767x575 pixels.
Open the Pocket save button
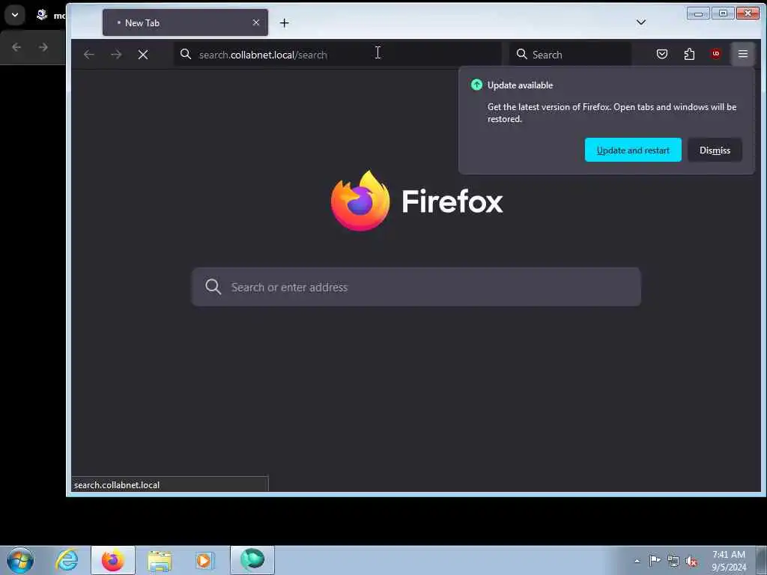pos(662,54)
